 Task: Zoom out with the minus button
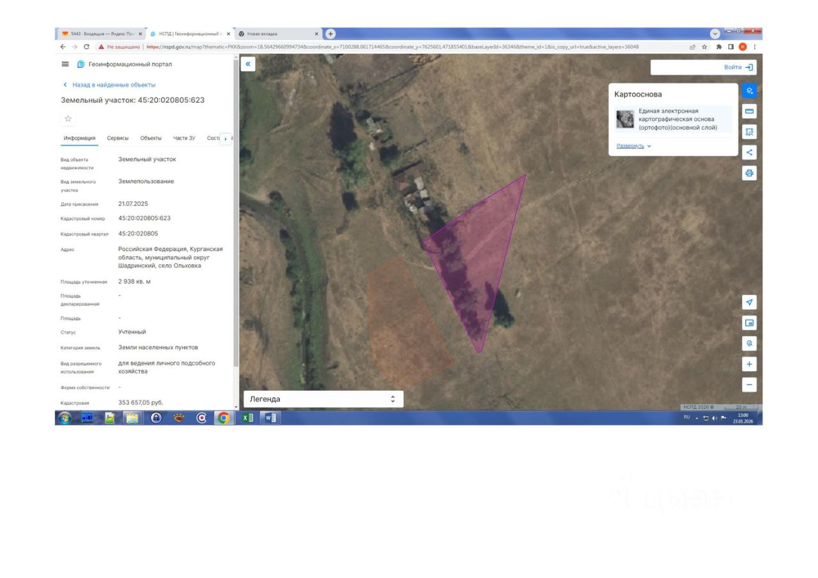click(750, 384)
